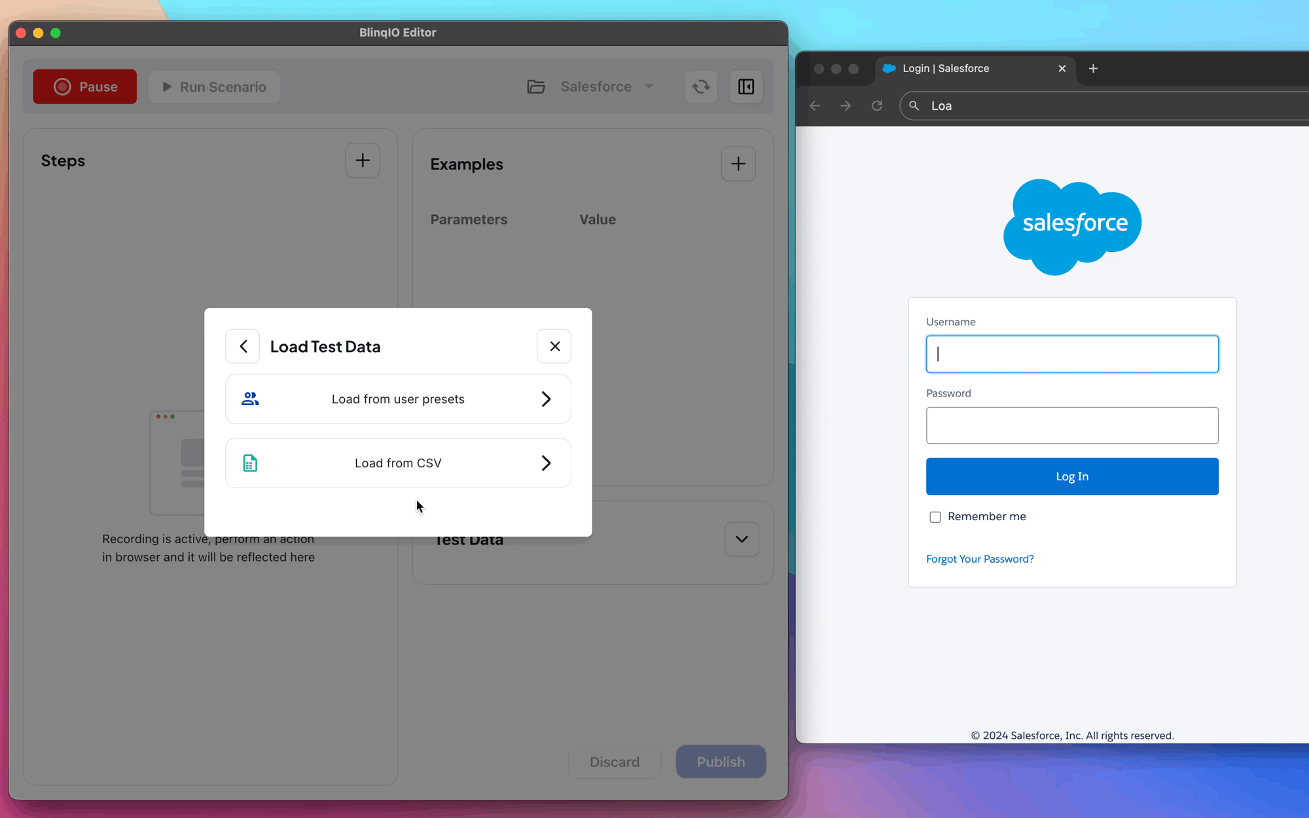Click the user presets people icon
The image size is (1309, 818).
pyautogui.click(x=250, y=399)
